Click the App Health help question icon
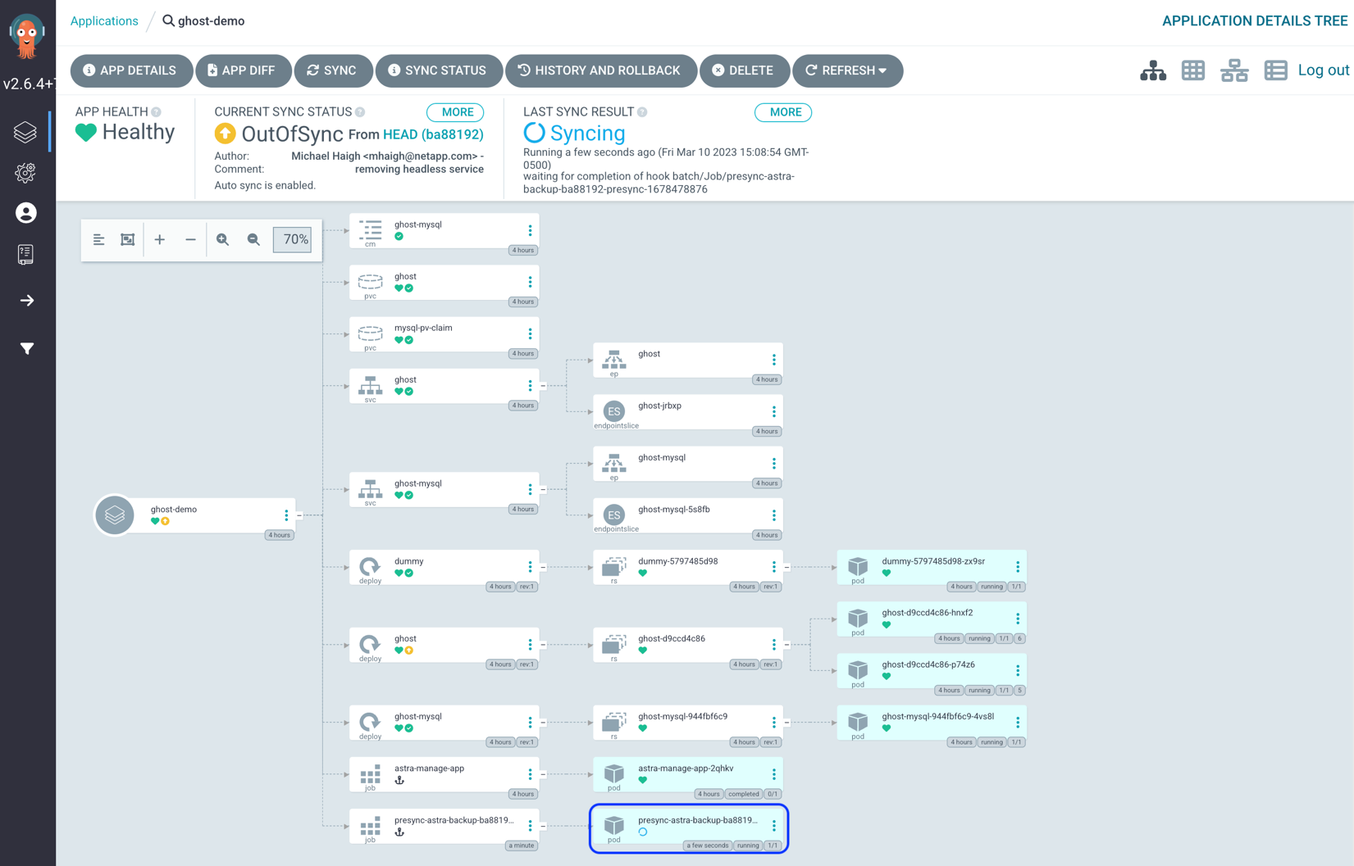 click(156, 112)
